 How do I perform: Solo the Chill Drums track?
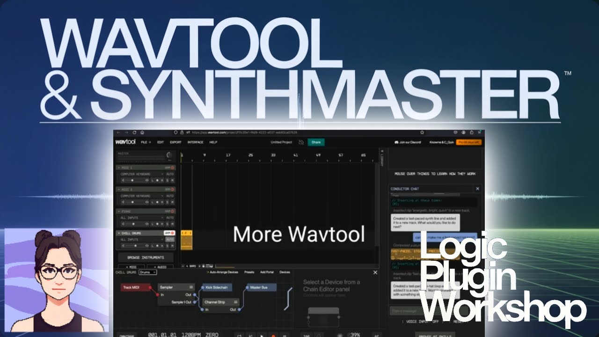(167, 246)
